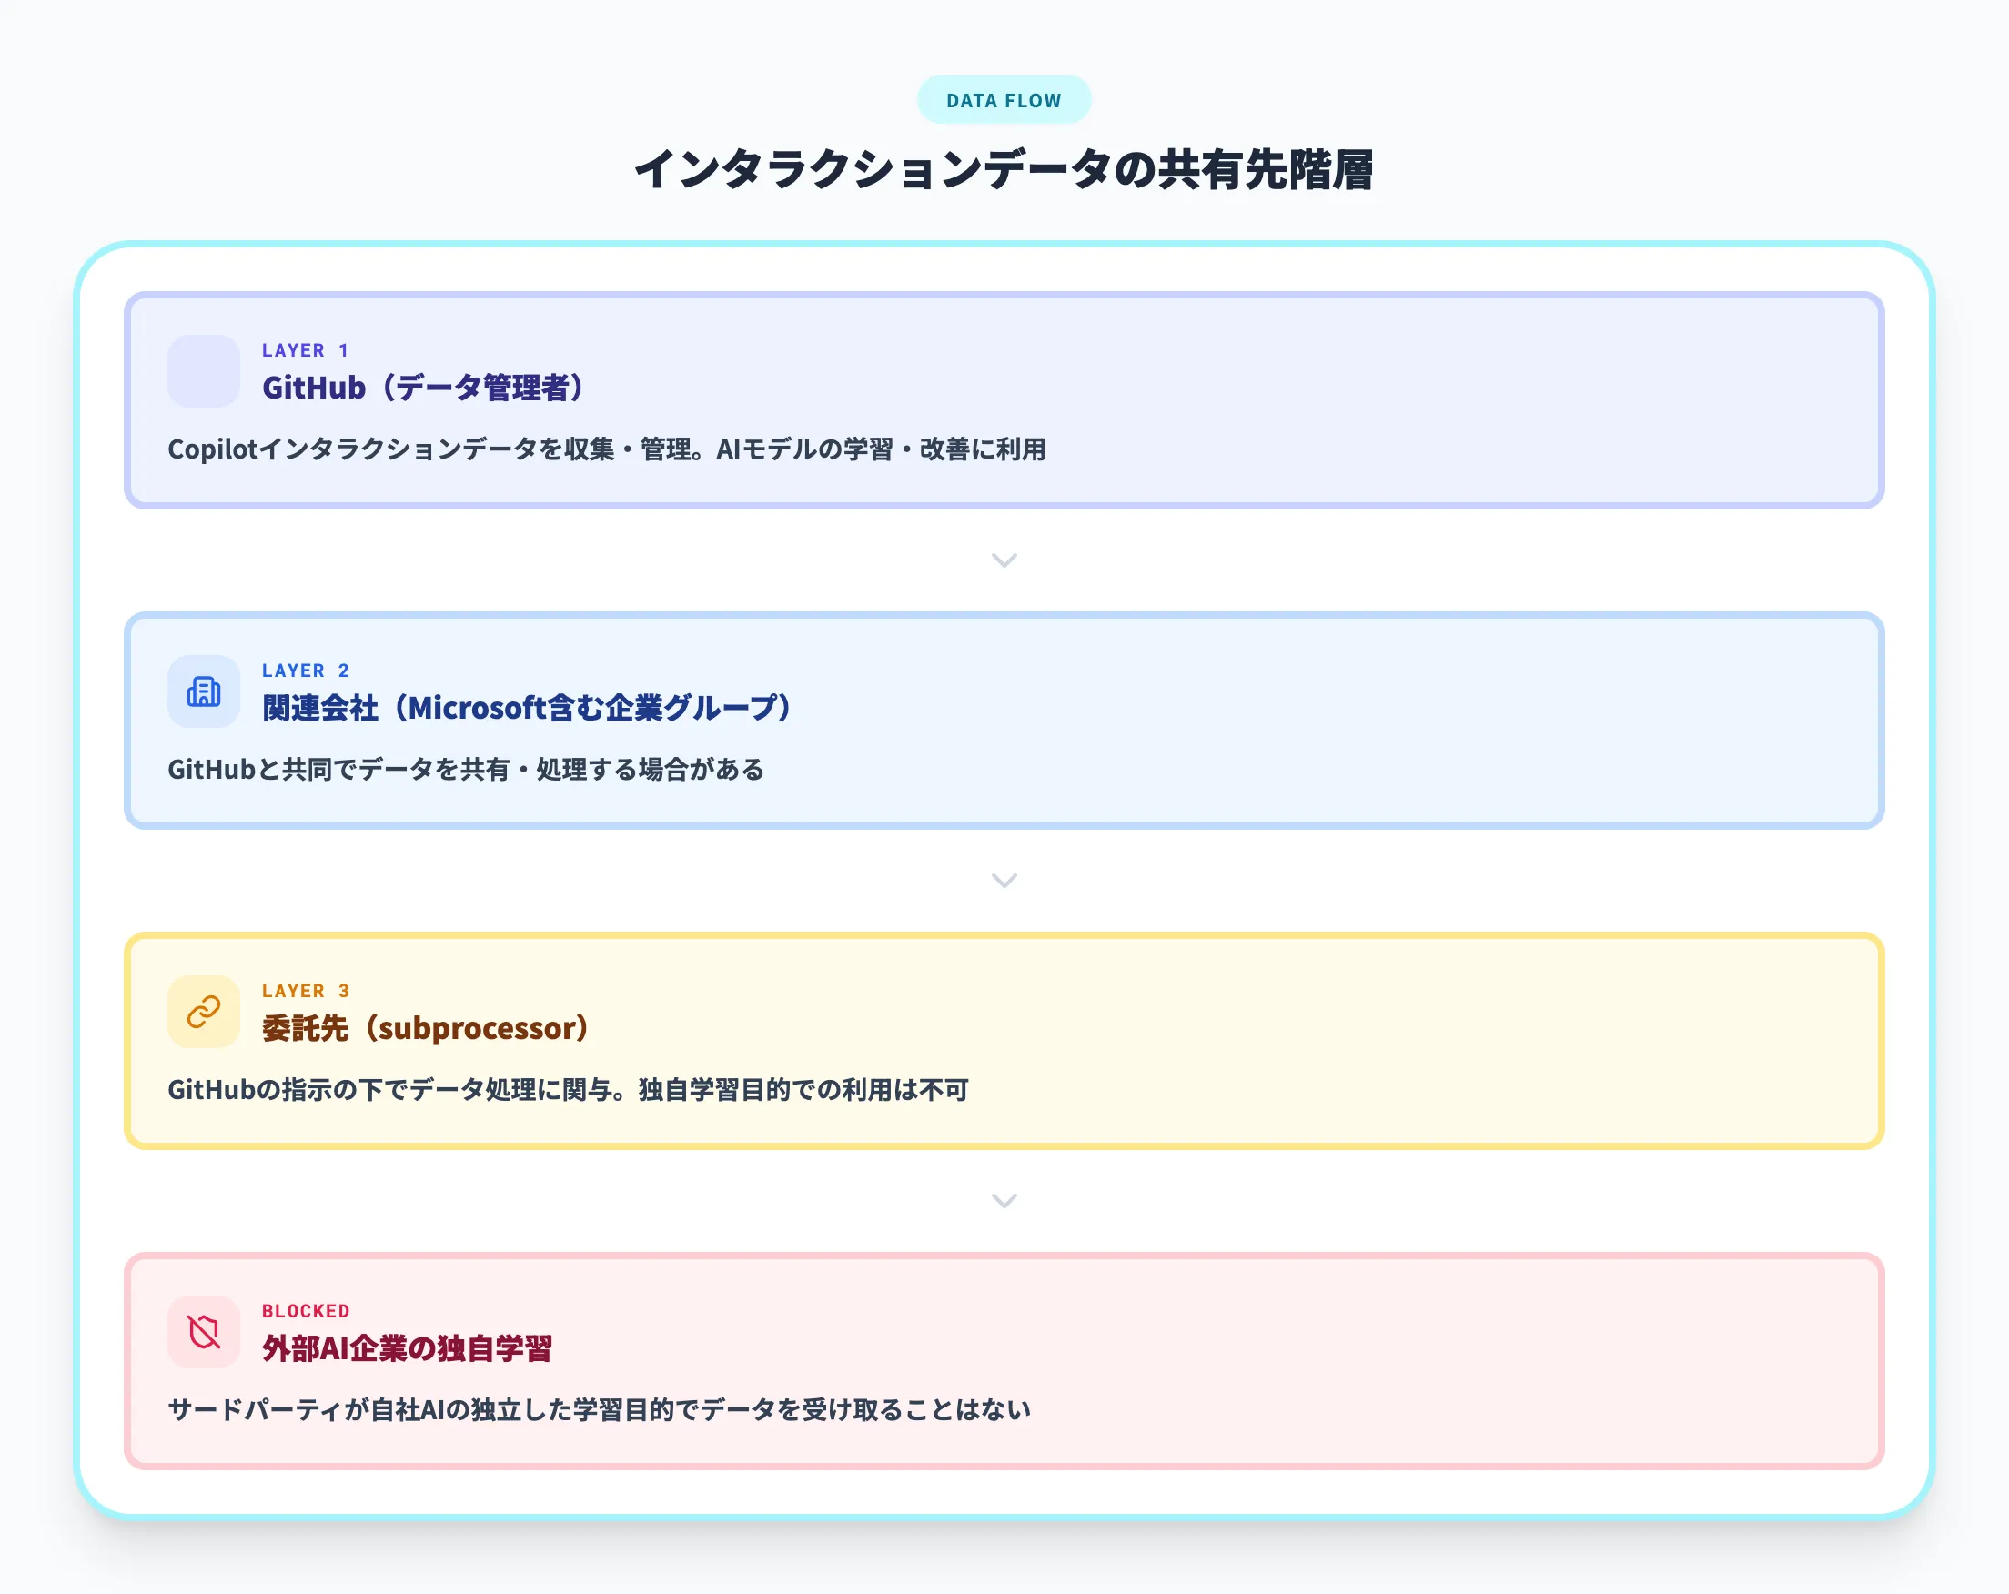This screenshot has width=2009, height=1594.
Task: Select the LAYER 3 label text
Action: click(x=306, y=990)
